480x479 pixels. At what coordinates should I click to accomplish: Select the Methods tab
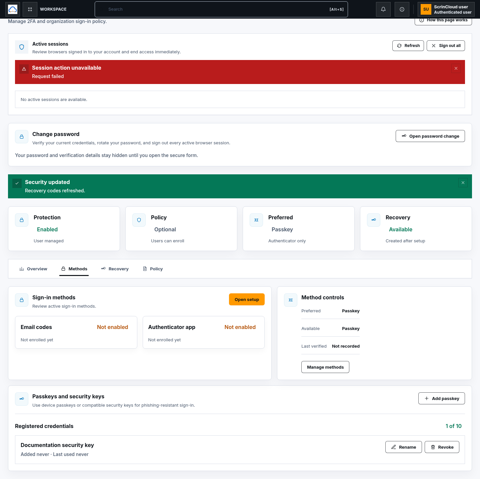coord(74,269)
